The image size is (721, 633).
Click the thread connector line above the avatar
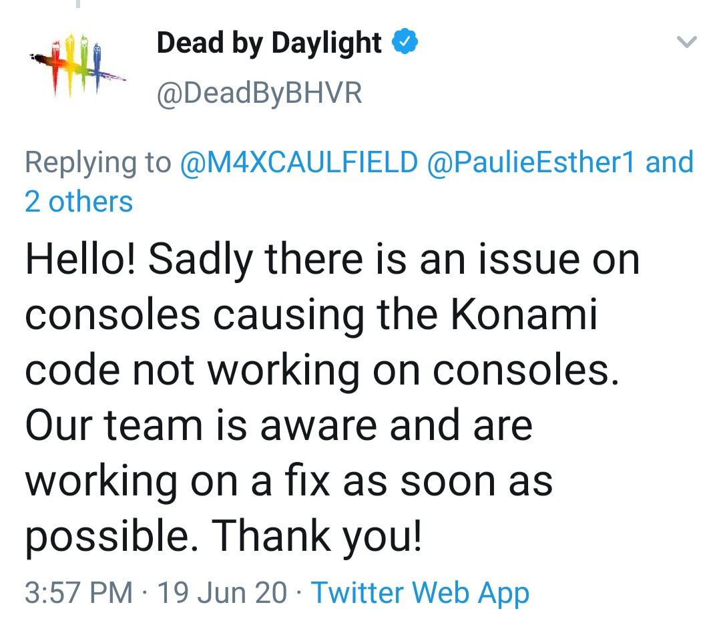coord(78,4)
